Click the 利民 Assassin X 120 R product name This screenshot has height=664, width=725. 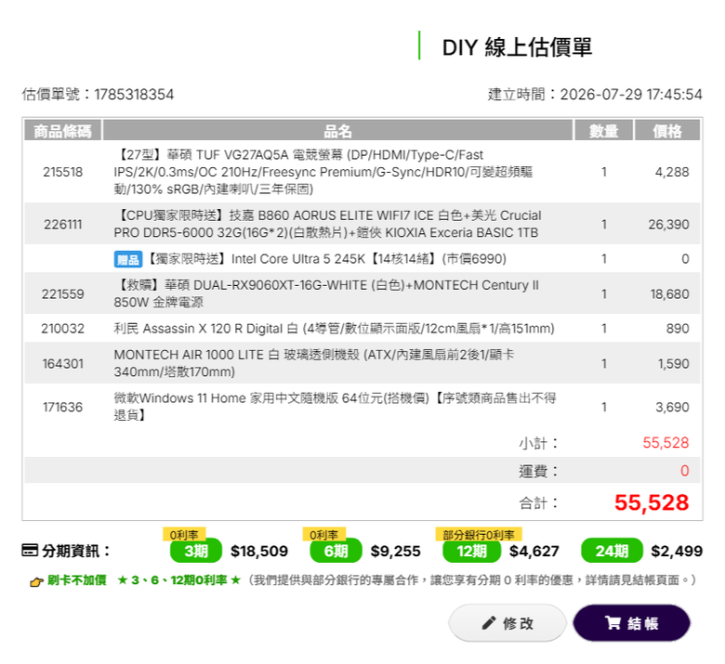(334, 329)
